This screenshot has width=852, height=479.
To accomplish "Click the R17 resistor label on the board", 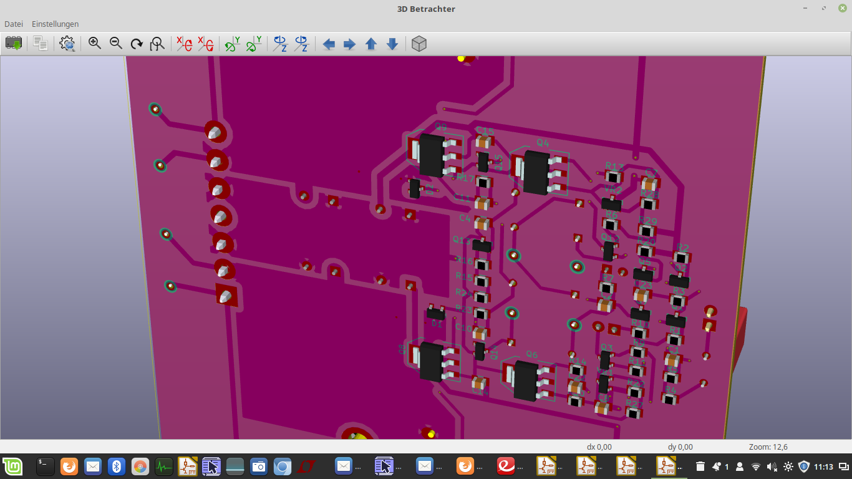I will pos(466,178).
